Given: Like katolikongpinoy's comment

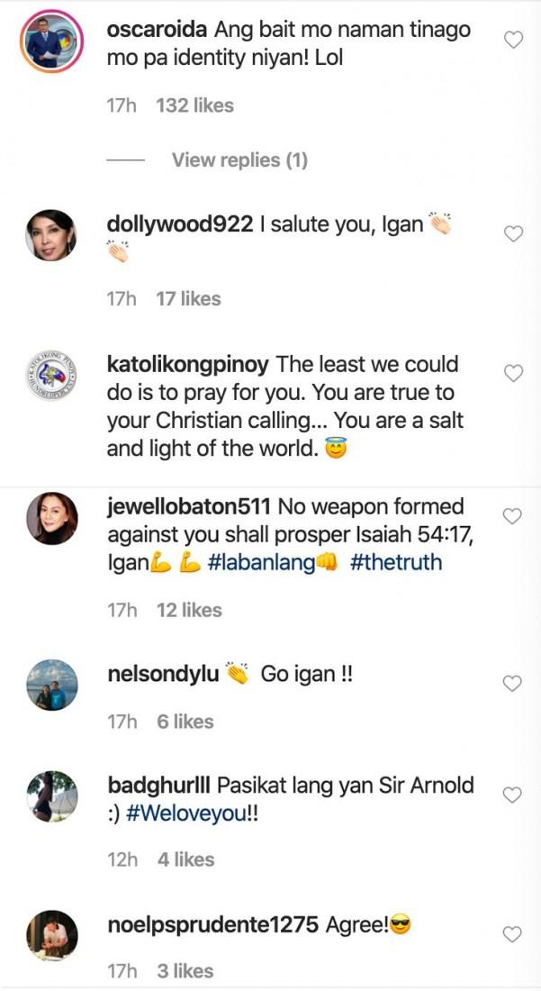Looking at the screenshot, I should coord(512,374).
